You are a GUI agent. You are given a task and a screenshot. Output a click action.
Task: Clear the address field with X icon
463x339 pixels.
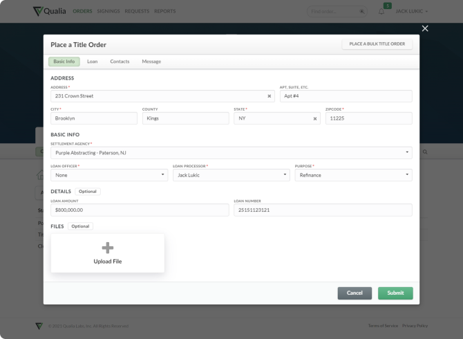(270, 96)
